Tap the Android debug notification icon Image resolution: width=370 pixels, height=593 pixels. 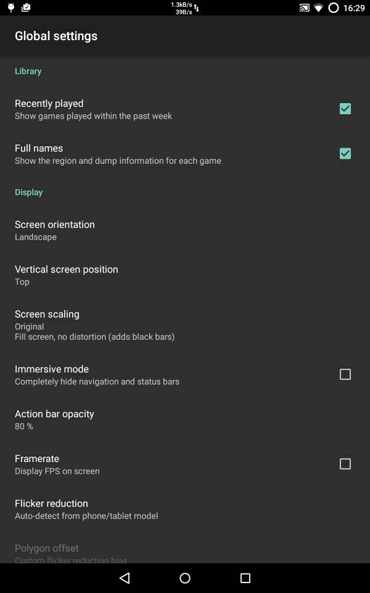coord(10,8)
